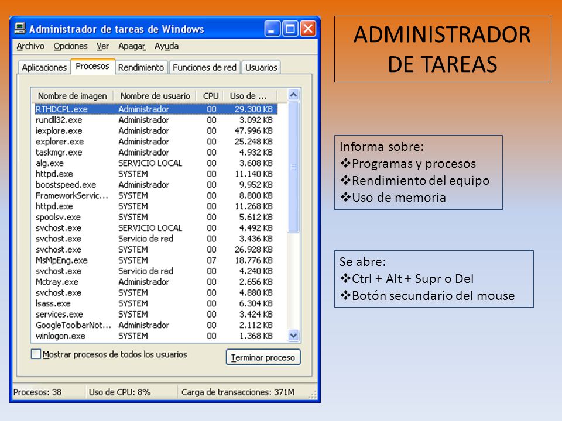Select the MsMpEng.exe process
Viewport: 562px width, 421px height.
(156, 260)
